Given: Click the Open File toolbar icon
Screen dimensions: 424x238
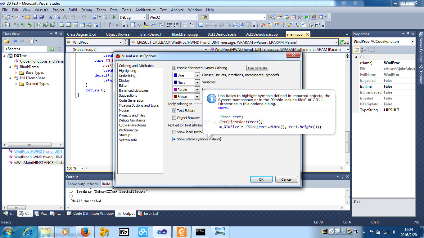Looking at the screenshot, I should point(28,17).
